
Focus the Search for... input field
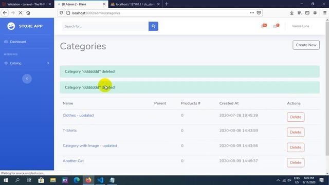[105, 26]
